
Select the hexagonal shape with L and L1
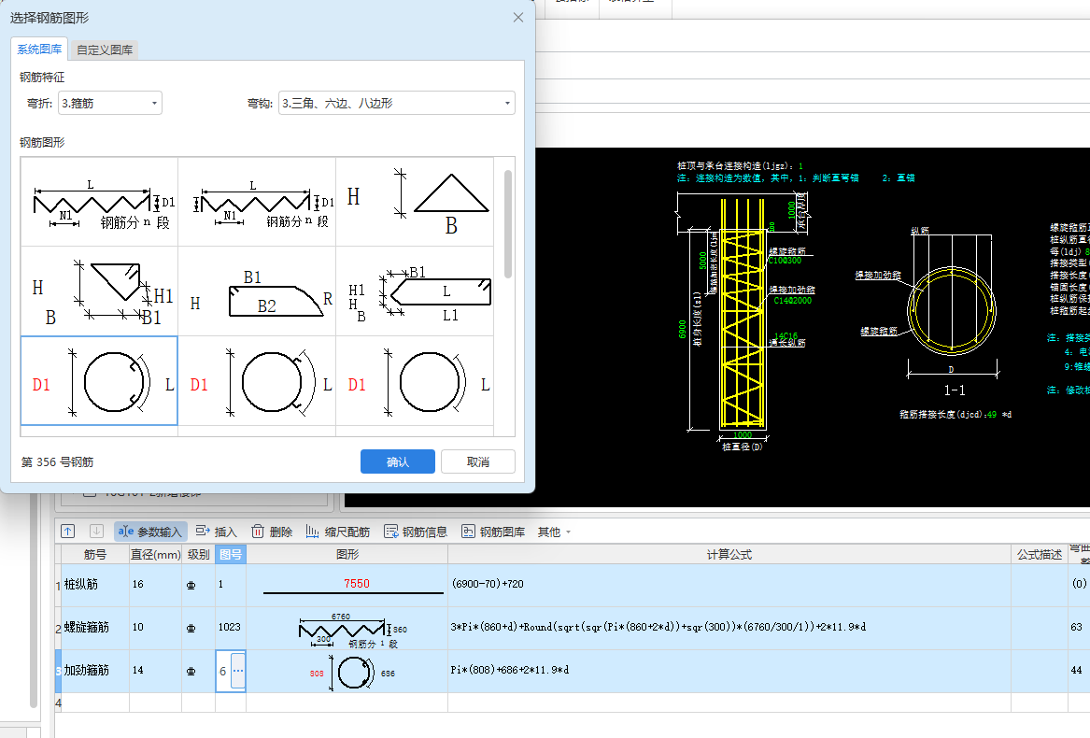tap(415, 291)
